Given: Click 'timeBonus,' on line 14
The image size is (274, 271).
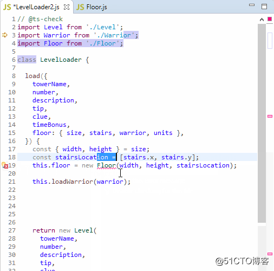Looking at the screenshot, I should 51,125.
